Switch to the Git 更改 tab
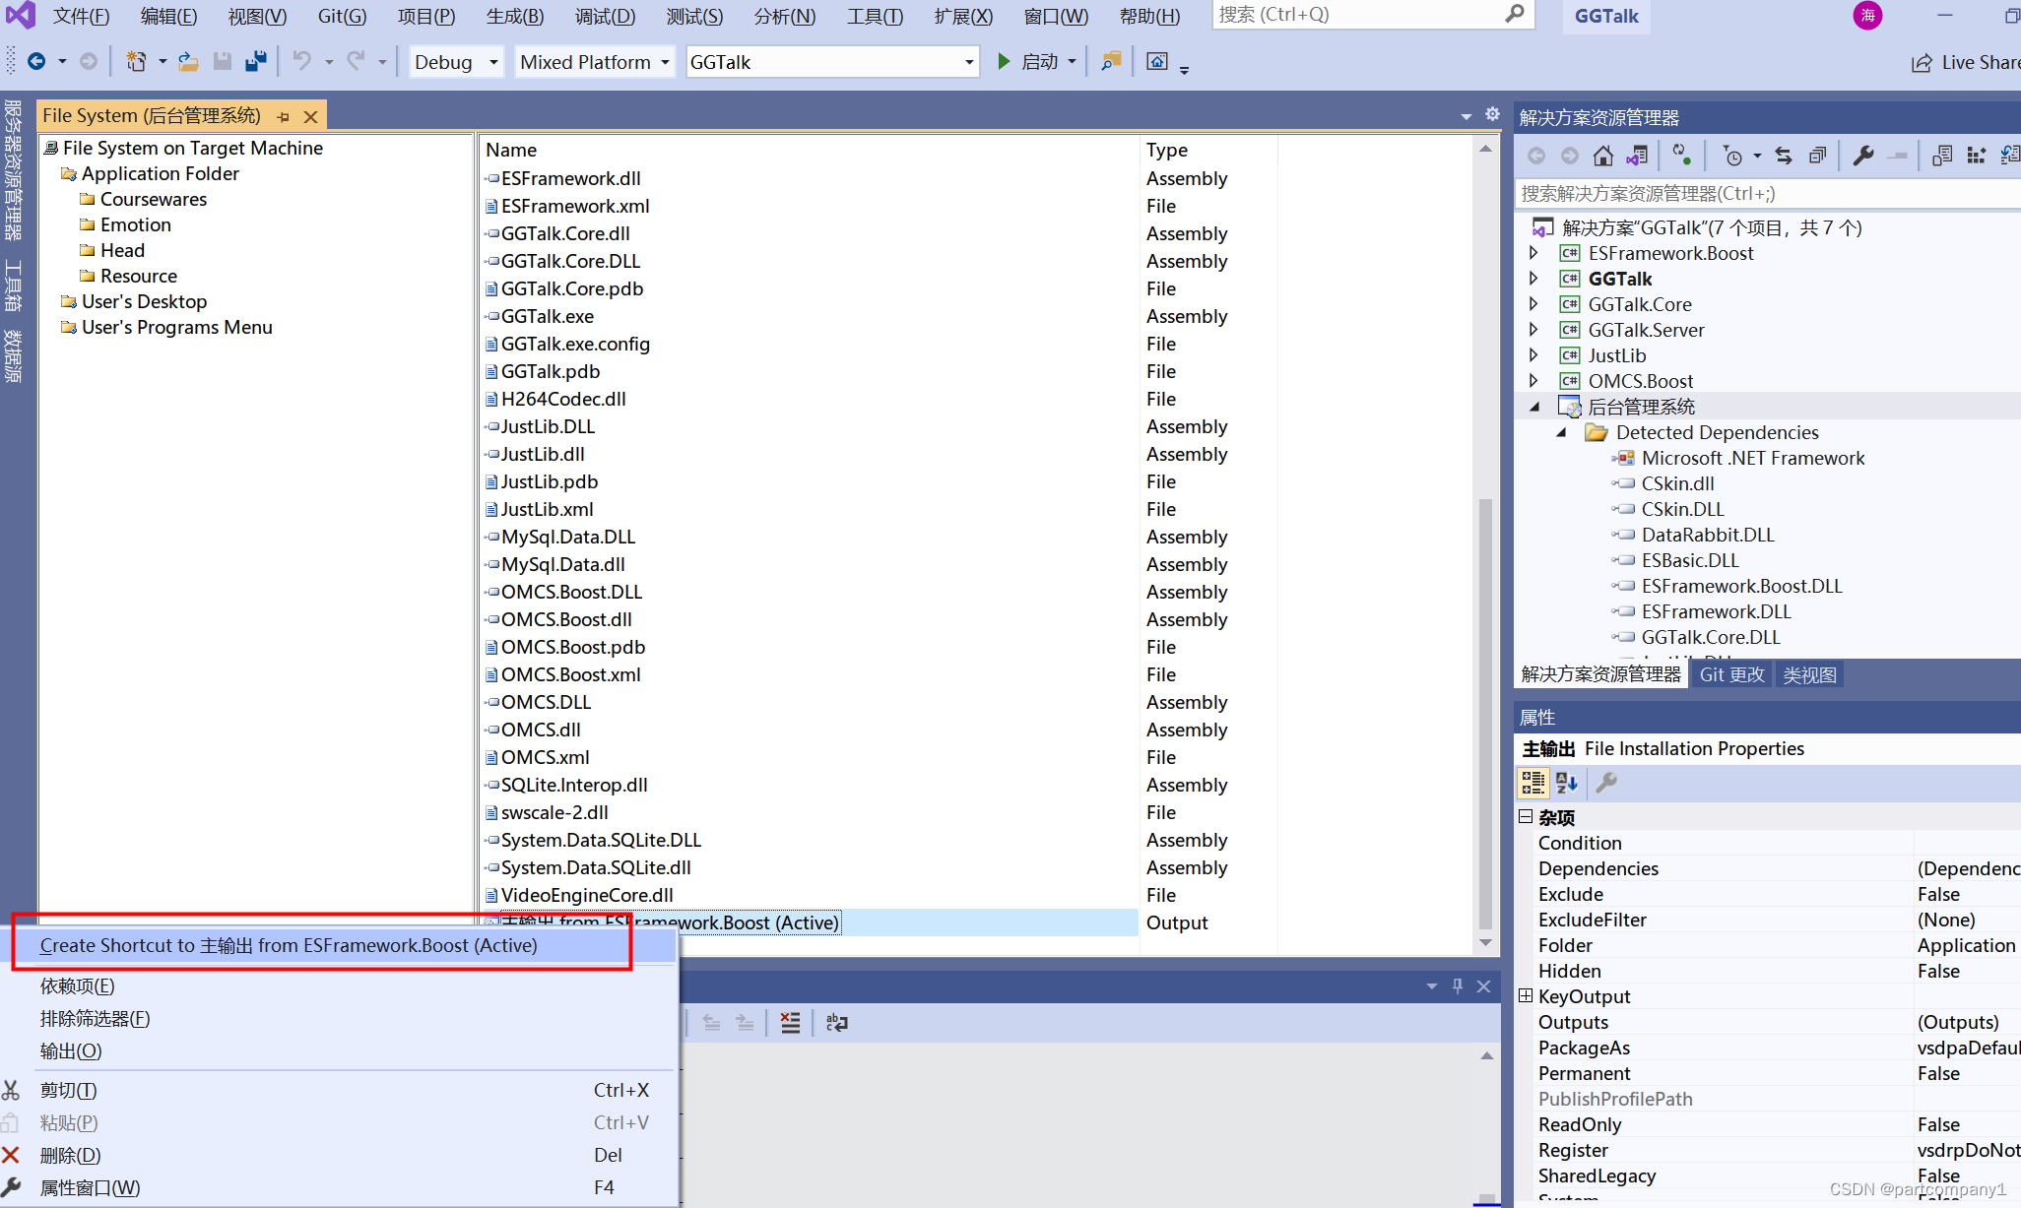This screenshot has width=2021, height=1208. coord(1731,674)
